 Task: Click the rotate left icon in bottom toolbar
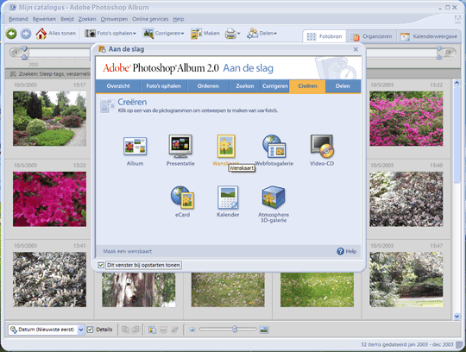pos(126,330)
